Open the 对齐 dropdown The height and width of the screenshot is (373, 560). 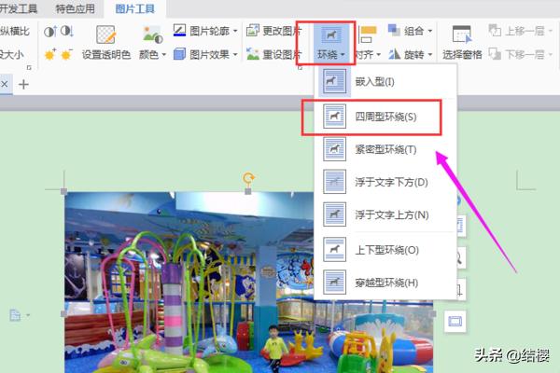tap(368, 43)
